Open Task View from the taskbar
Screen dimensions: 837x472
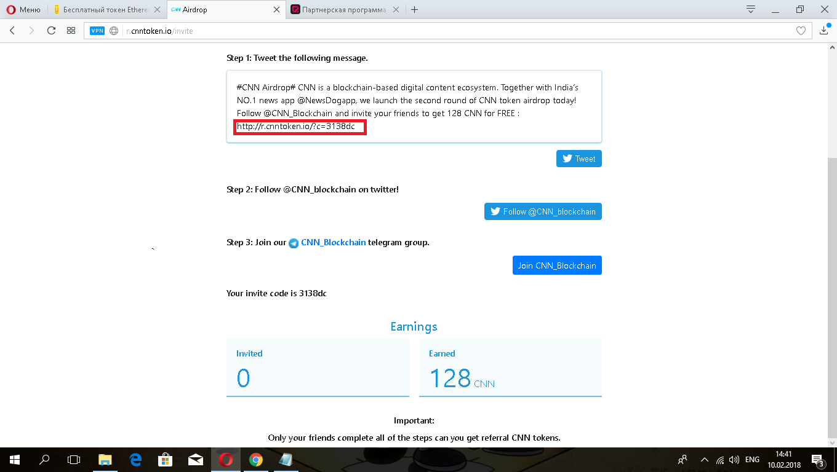coord(74,459)
